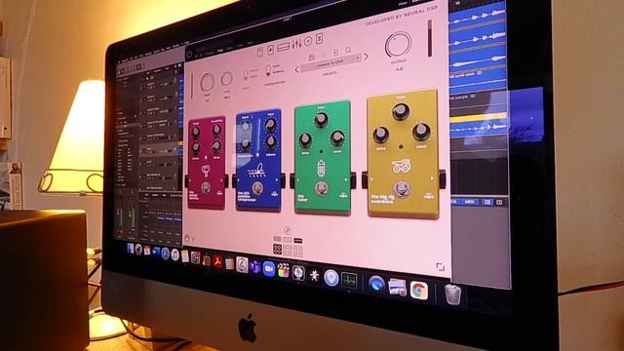624x351 pixels.
Task: Click the large input knob at left
Action: pyautogui.click(x=208, y=83)
